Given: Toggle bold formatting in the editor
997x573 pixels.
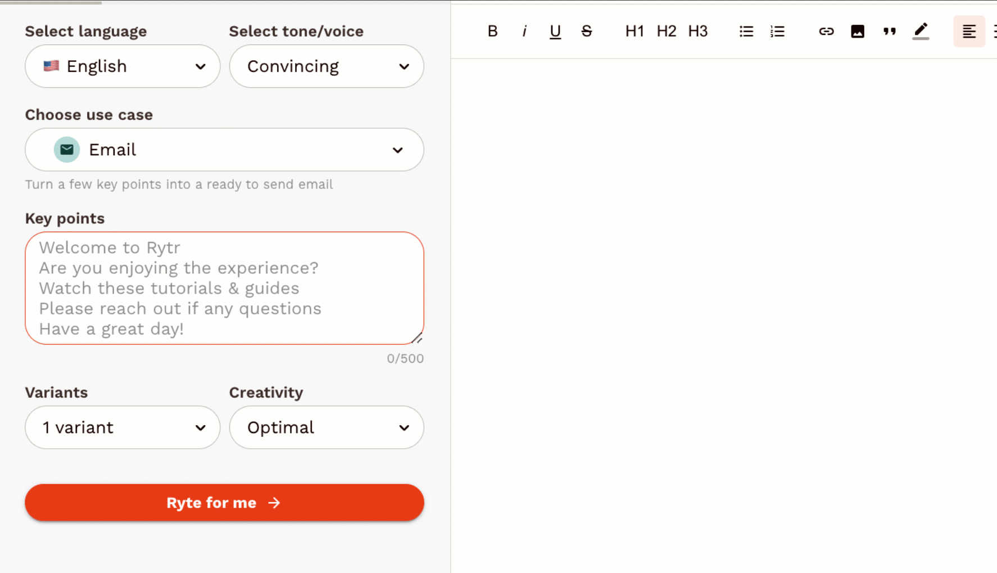Looking at the screenshot, I should [x=492, y=31].
